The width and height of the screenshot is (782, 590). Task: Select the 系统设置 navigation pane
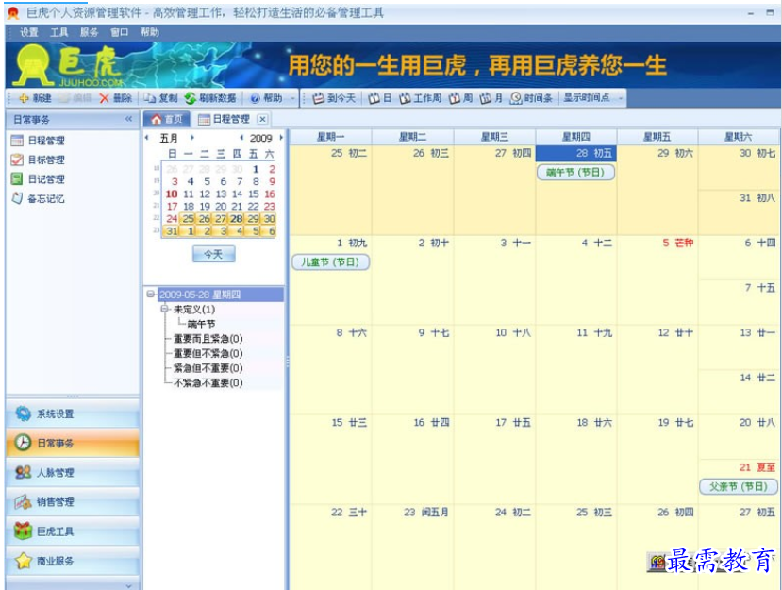[73, 413]
